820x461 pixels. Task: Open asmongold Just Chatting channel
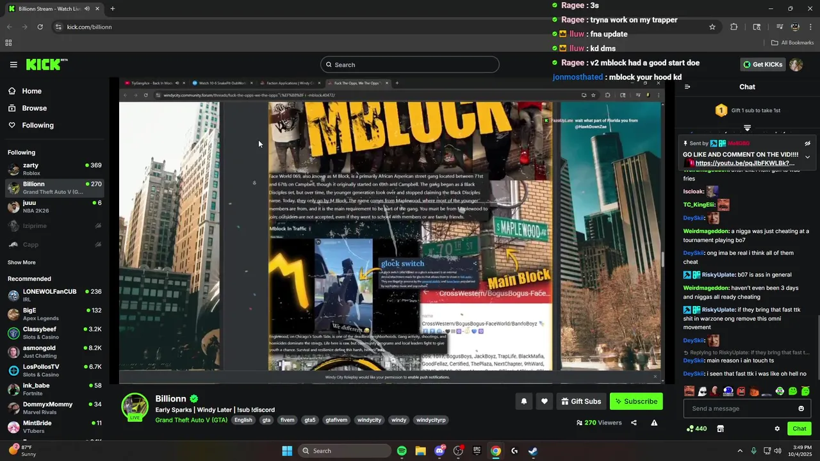click(54, 352)
